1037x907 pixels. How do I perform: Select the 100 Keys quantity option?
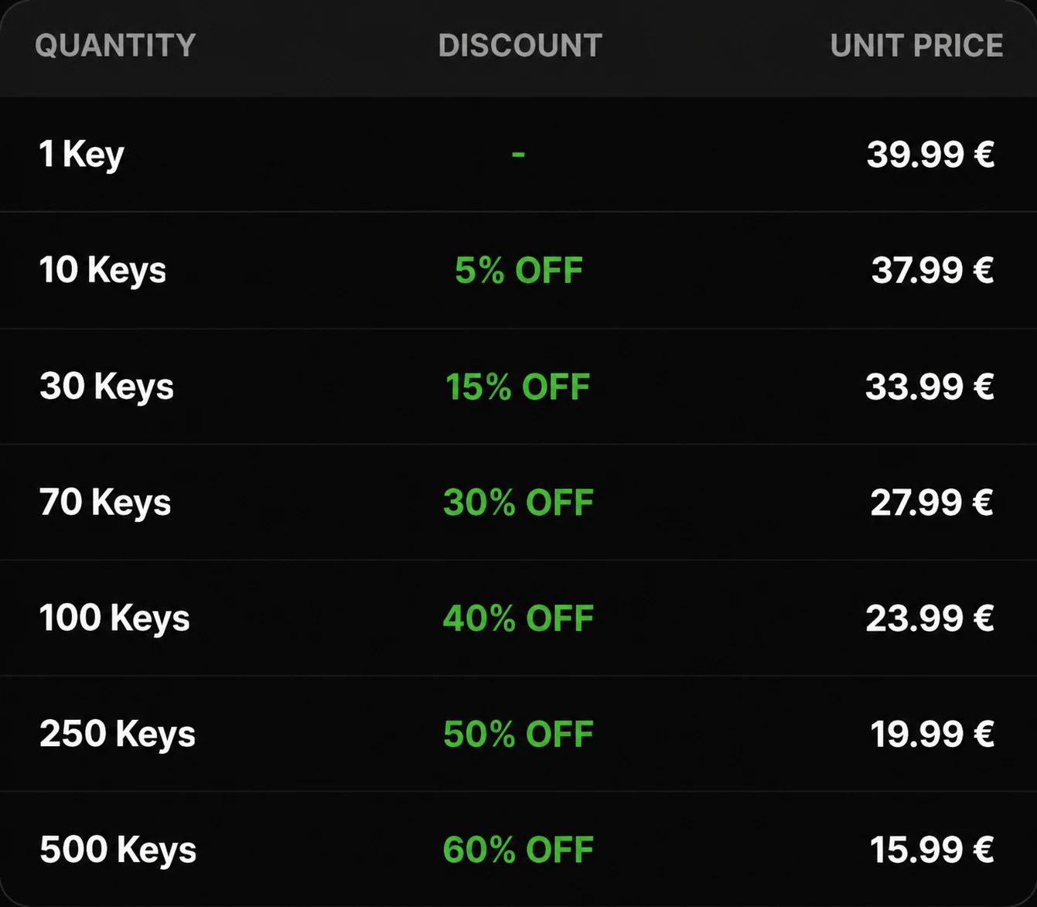click(x=114, y=619)
